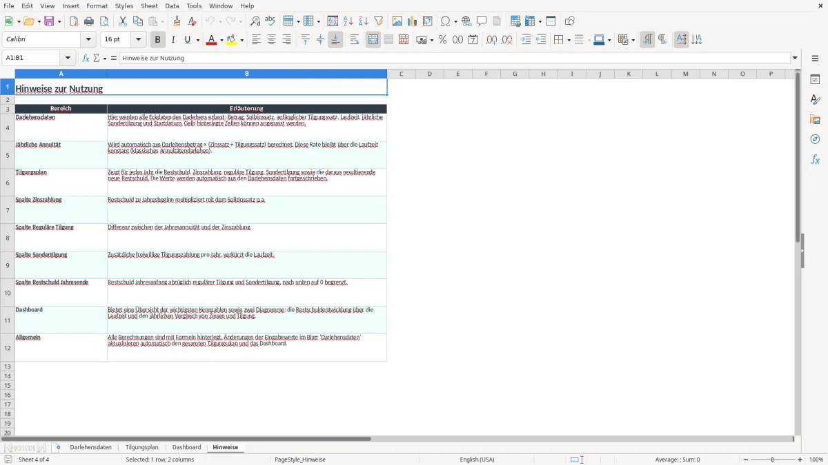Viewport: 828px width, 465px height.
Task: Click the 100% zoom level
Action: tap(816, 459)
